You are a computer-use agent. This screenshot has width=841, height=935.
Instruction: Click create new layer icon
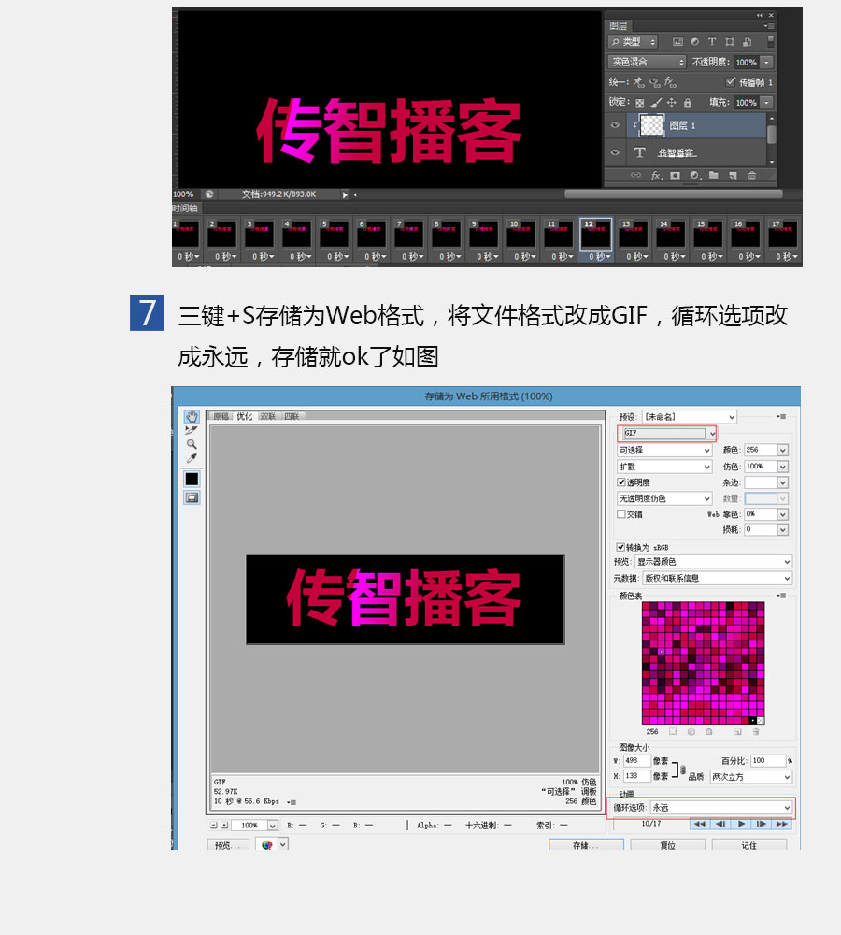tap(734, 176)
